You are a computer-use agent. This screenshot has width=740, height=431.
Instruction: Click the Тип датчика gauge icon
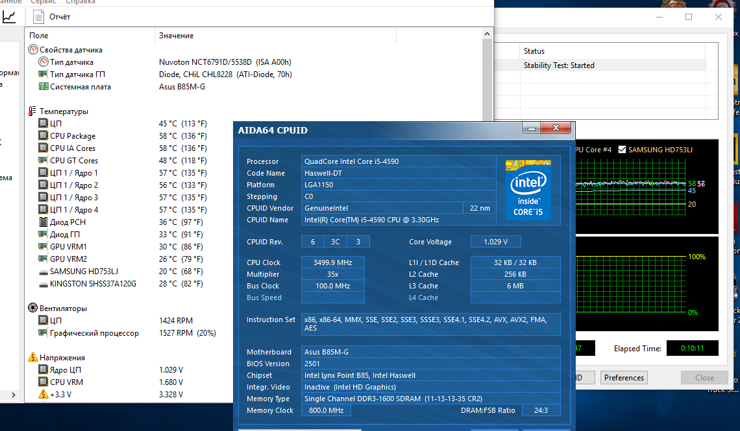43,62
